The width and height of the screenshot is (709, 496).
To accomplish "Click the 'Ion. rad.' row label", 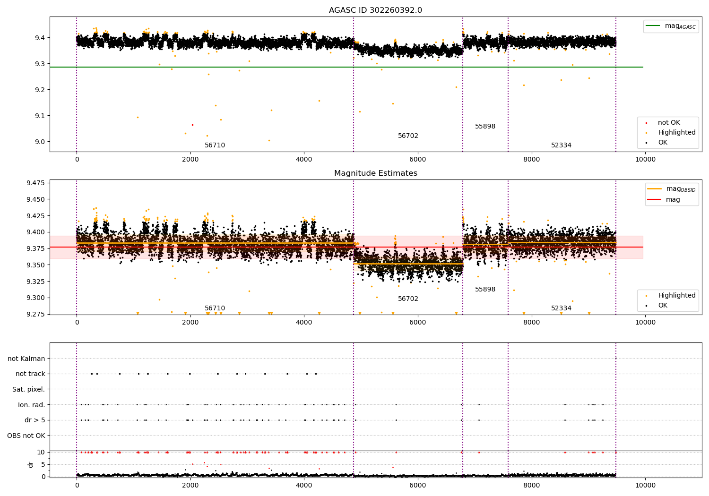I will [x=32, y=405].
